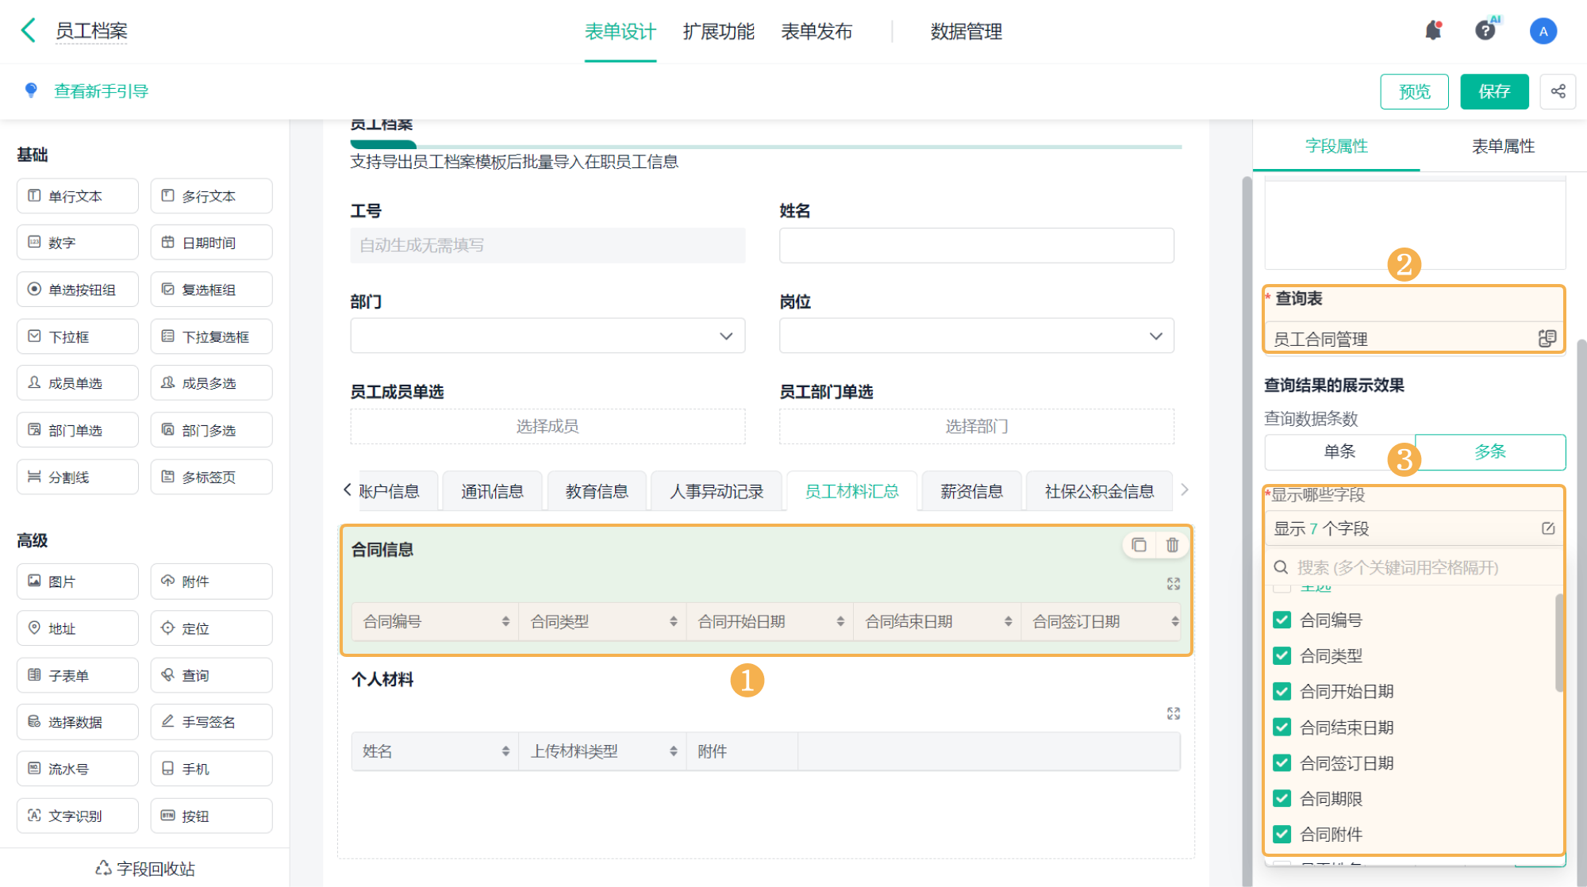Expand the 个人材料 table to fullscreen

(1174, 714)
